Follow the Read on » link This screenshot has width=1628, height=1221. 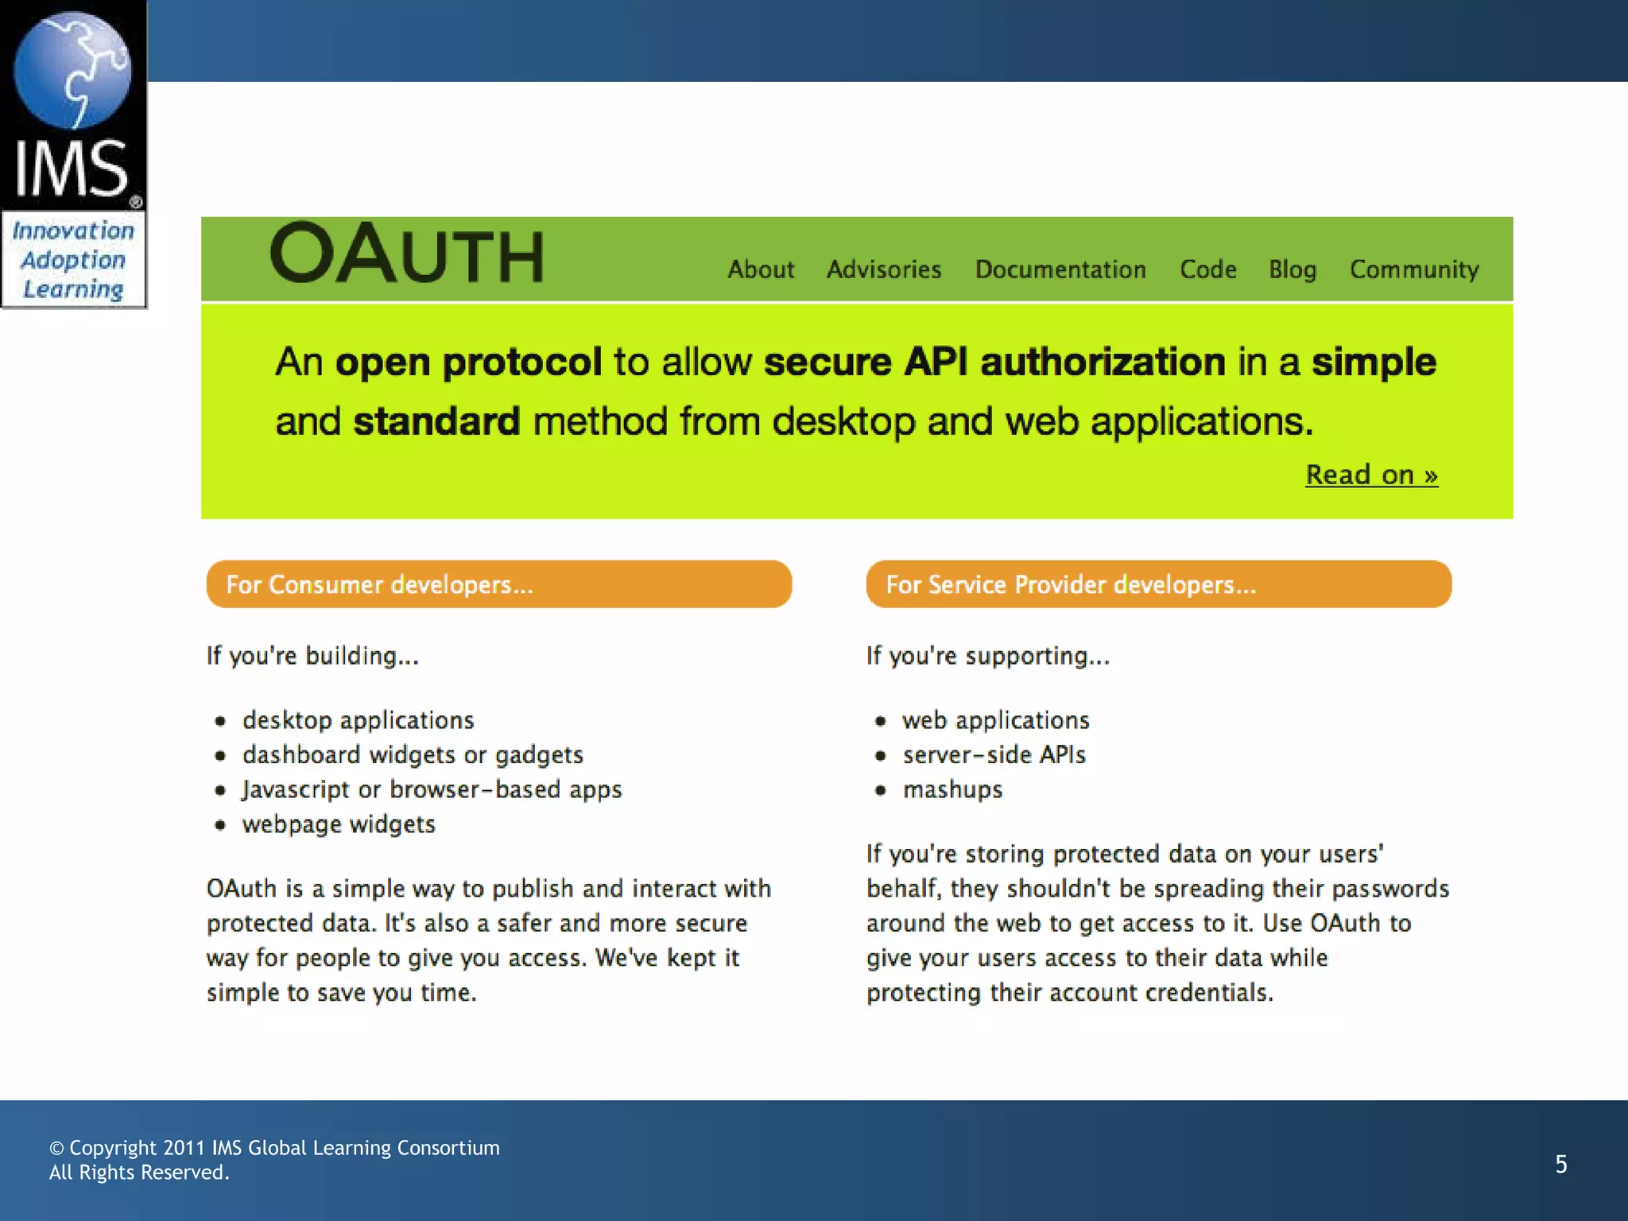pyautogui.click(x=1371, y=475)
